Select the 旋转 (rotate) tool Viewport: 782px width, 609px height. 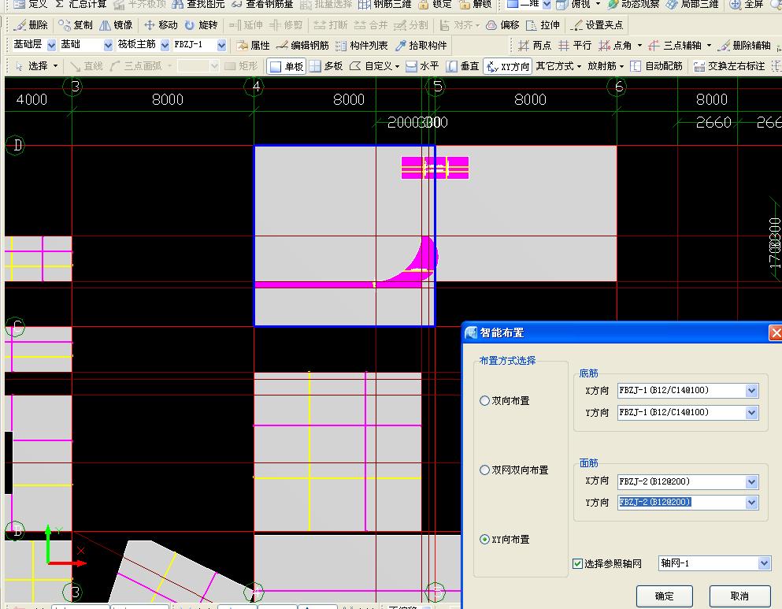202,25
